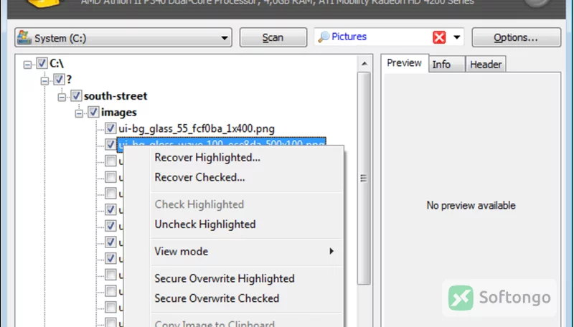Image resolution: width=574 pixels, height=327 pixels.
Task: Select the south-street folder label
Action: click(x=116, y=96)
